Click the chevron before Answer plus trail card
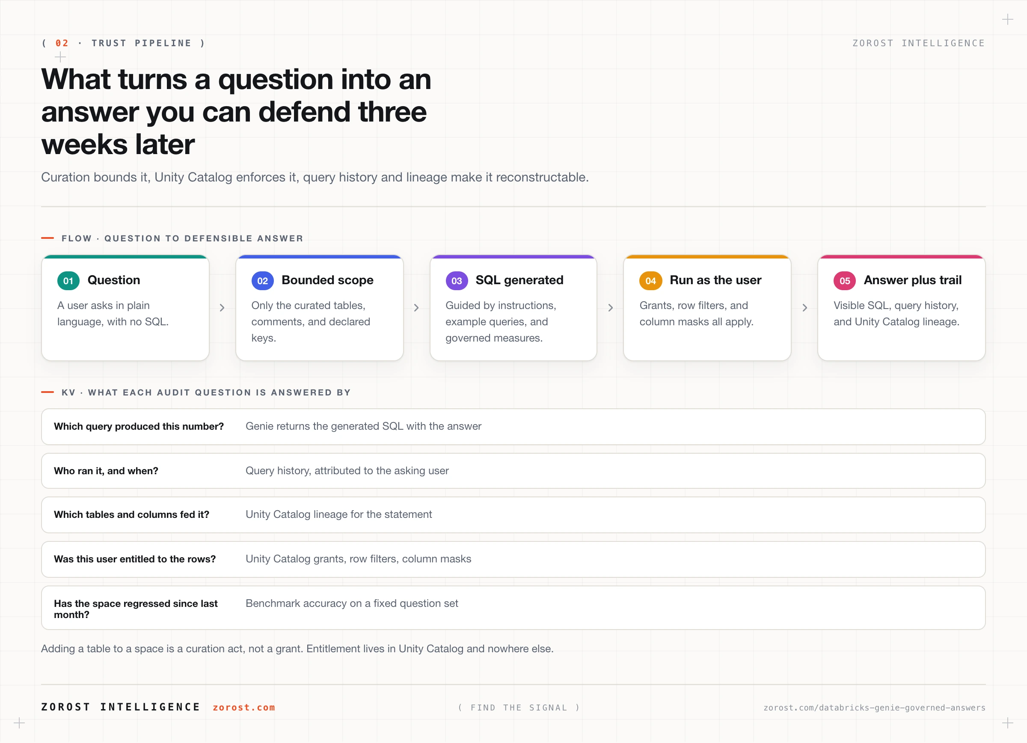This screenshot has width=1027, height=743. [x=804, y=308]
